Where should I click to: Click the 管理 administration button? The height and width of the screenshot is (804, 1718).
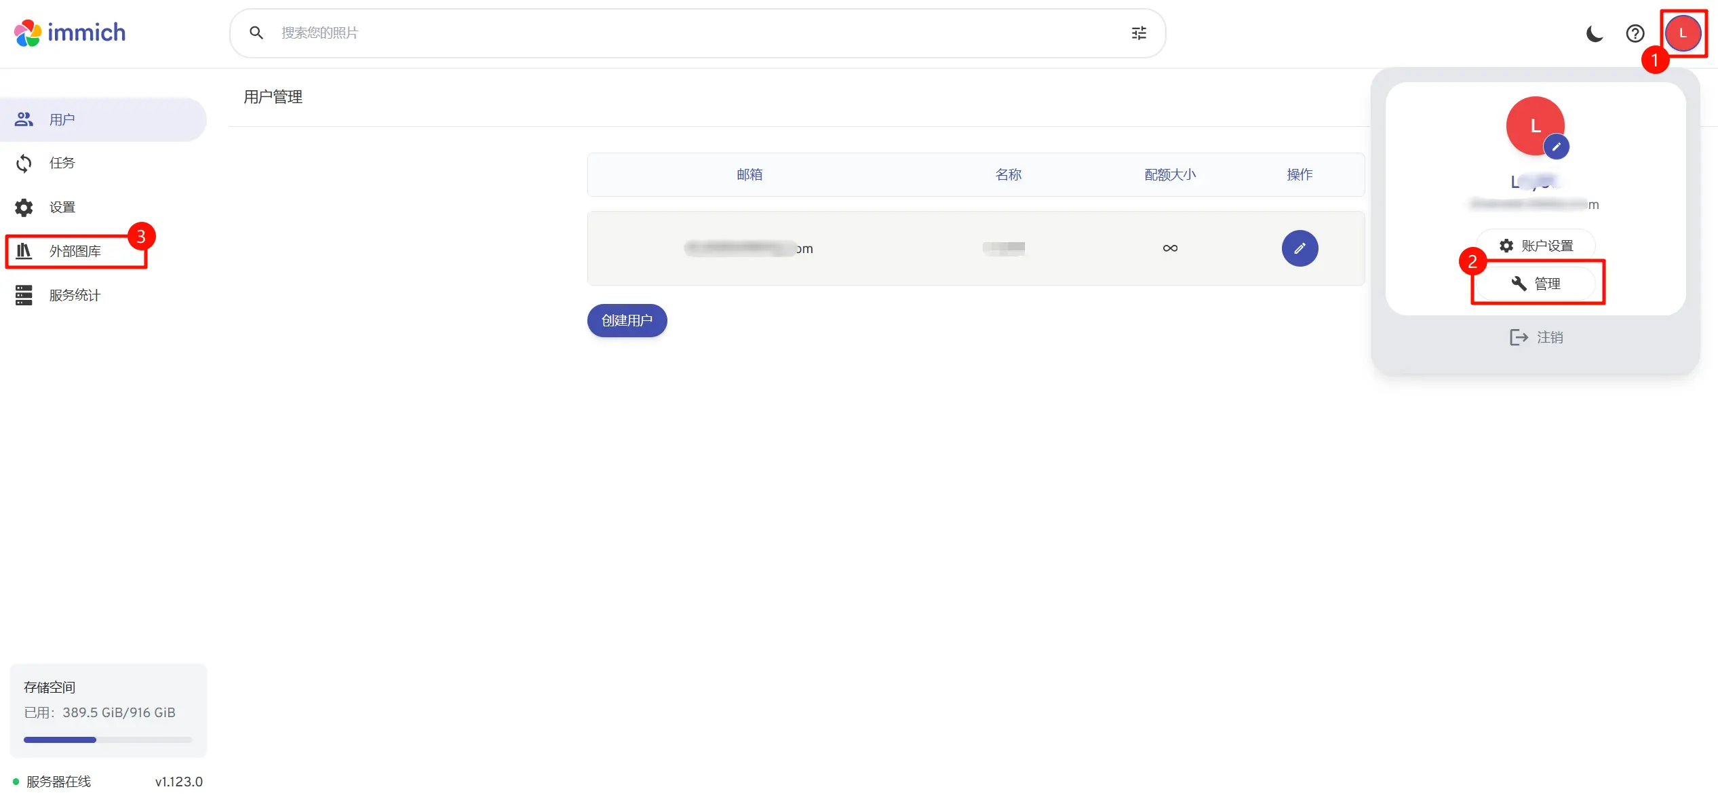(x=1536, y=284)
